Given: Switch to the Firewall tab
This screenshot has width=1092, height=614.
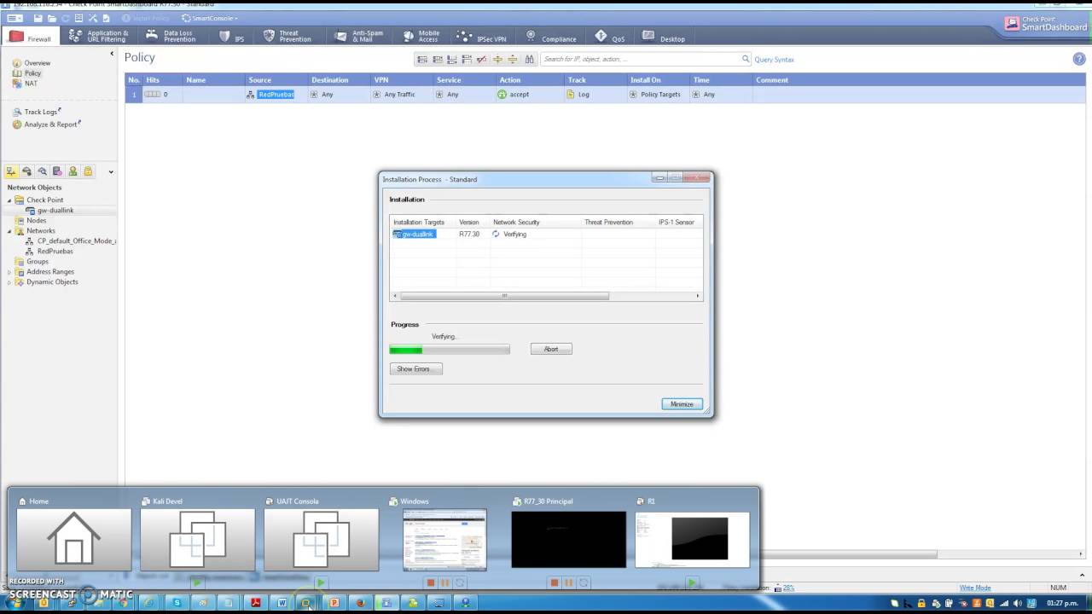Looking at the screenshot, I should tap(31, 37).
